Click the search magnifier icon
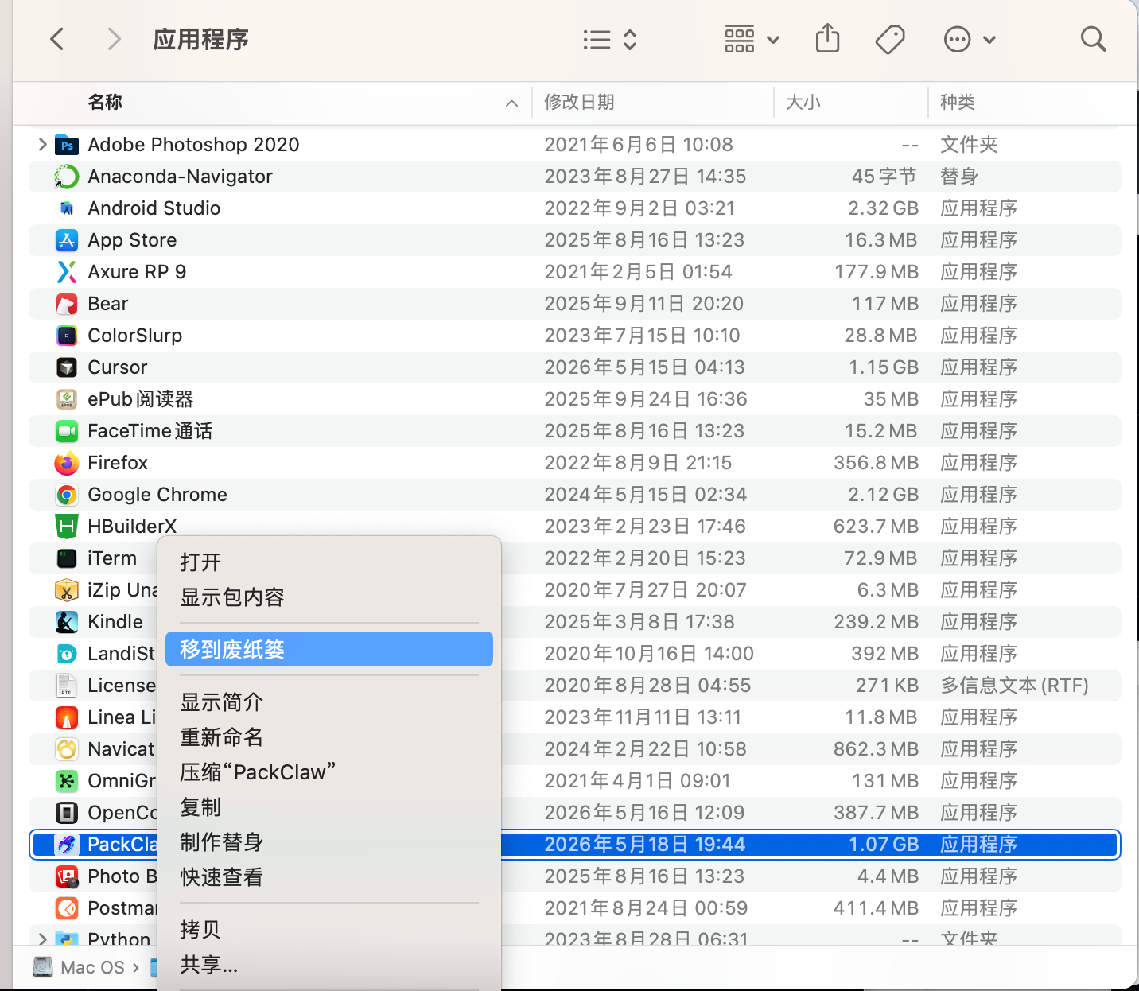The height and width of the screenshot is (991, 1139). click(1094, 39)
